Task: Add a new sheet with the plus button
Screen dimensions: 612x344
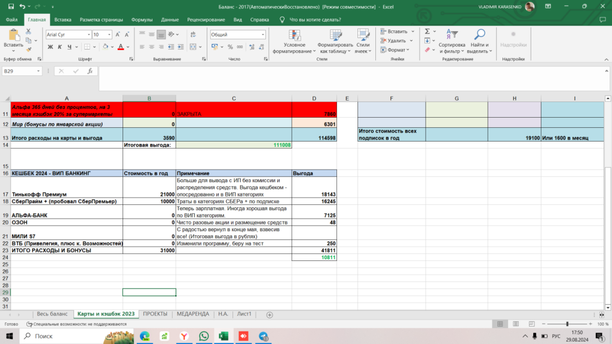Action: click(x=270, y=315)
